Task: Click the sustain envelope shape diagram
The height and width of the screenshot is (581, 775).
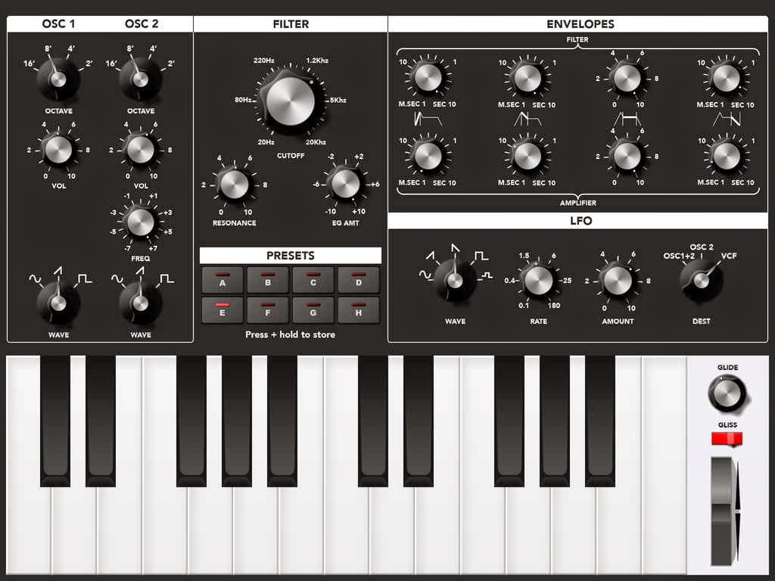Action: pos(627,119)
